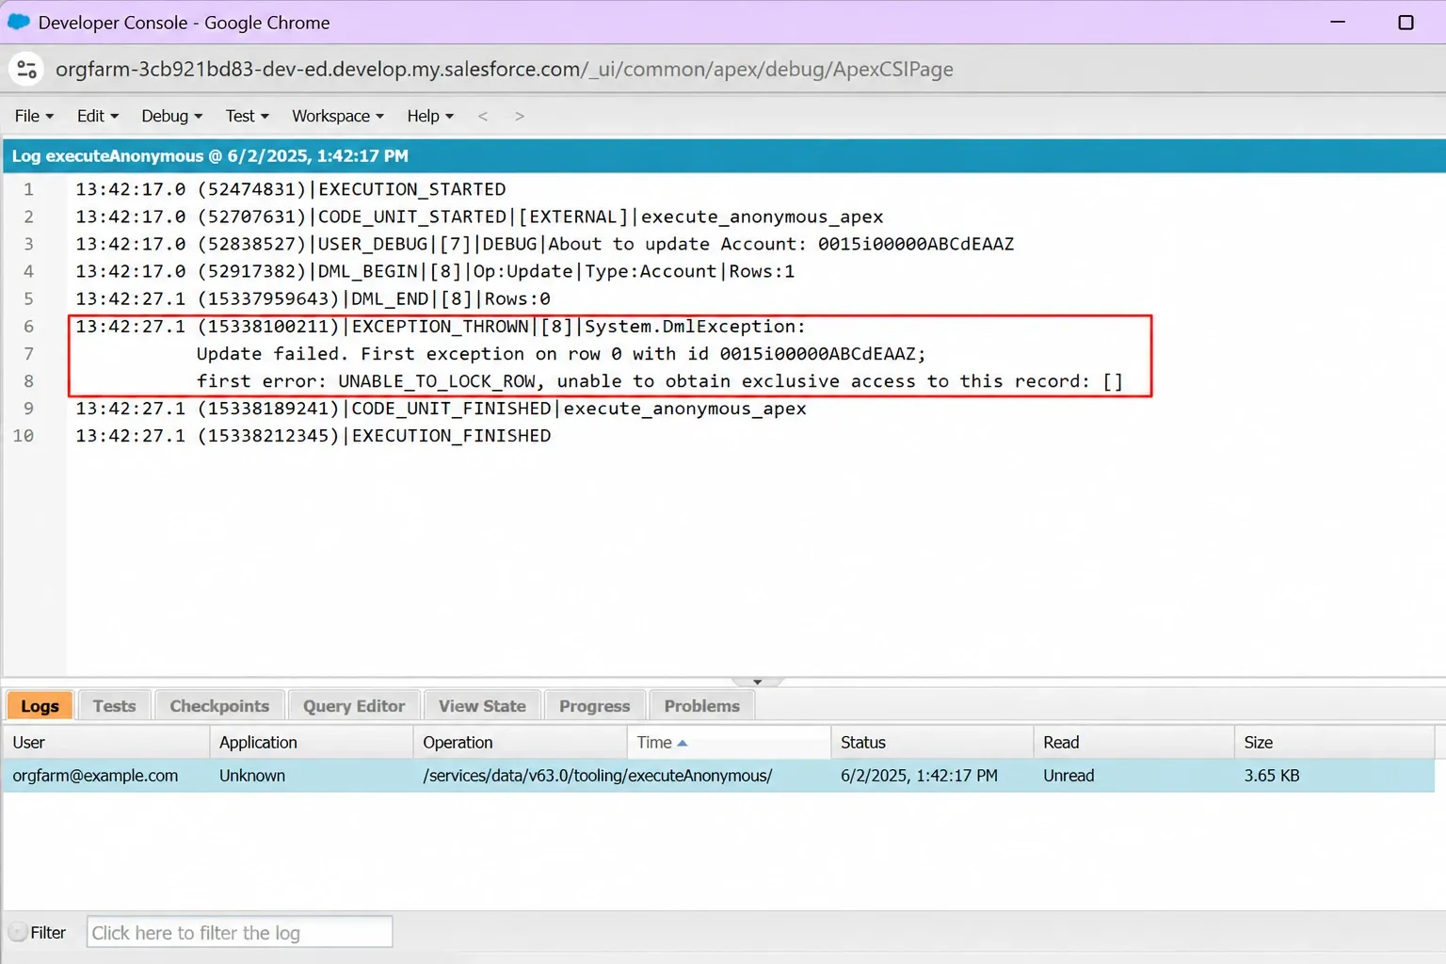
Task: Open the site information icon in address bar
Action: [26, 69]
